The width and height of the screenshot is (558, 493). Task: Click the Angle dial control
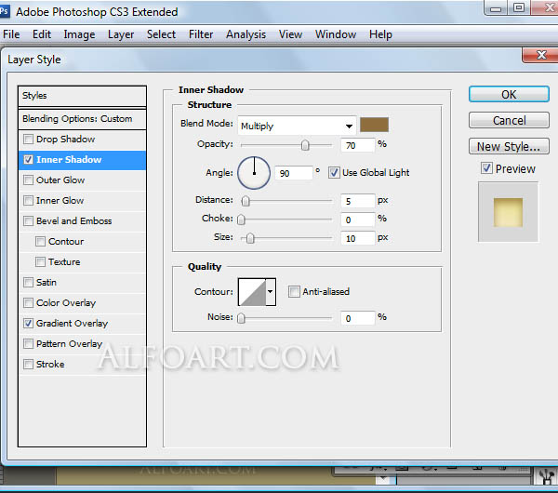pos(254,173)
